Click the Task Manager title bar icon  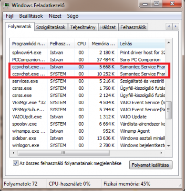point(7,5)
